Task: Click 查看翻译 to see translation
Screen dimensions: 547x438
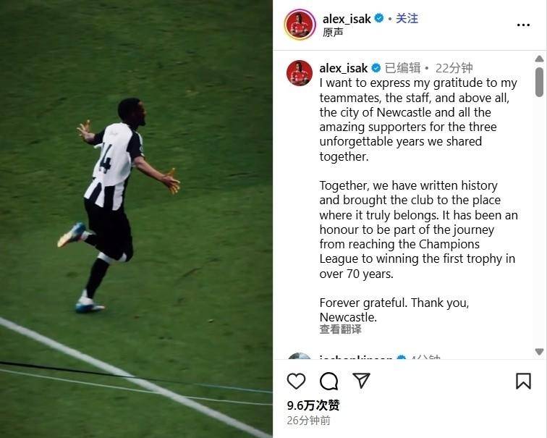Action: point(341,329)
